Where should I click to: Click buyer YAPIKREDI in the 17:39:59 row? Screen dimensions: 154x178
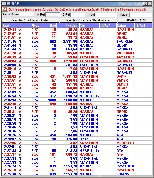coord(89,65)
